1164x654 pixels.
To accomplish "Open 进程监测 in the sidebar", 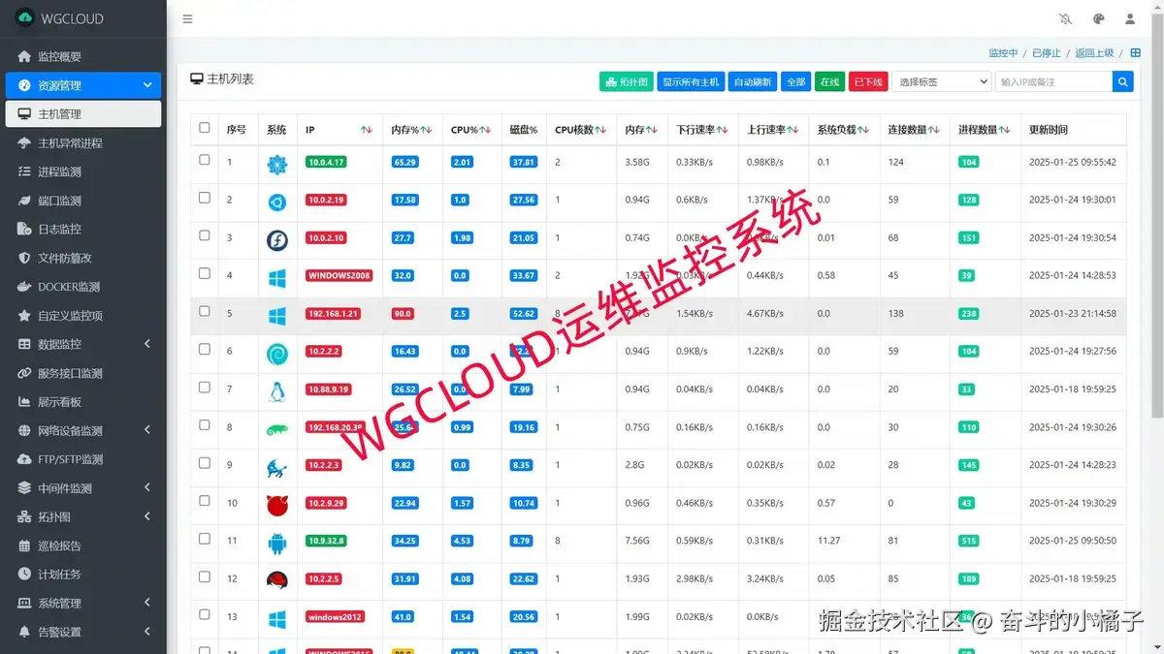I will tap(83, 171).
